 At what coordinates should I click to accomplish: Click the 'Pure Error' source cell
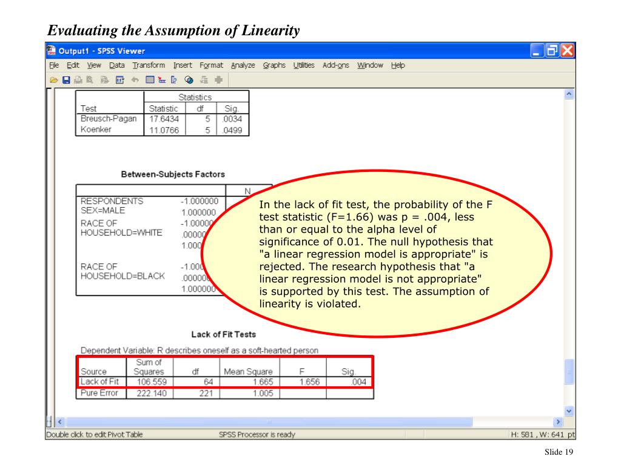pyautogui.click(x=99, y=393)
